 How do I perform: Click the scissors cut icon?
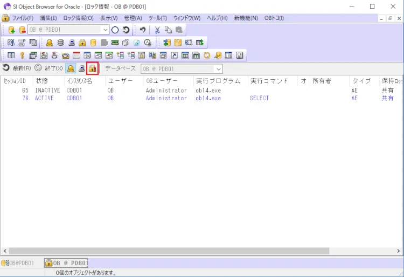(x=157, y=30)
